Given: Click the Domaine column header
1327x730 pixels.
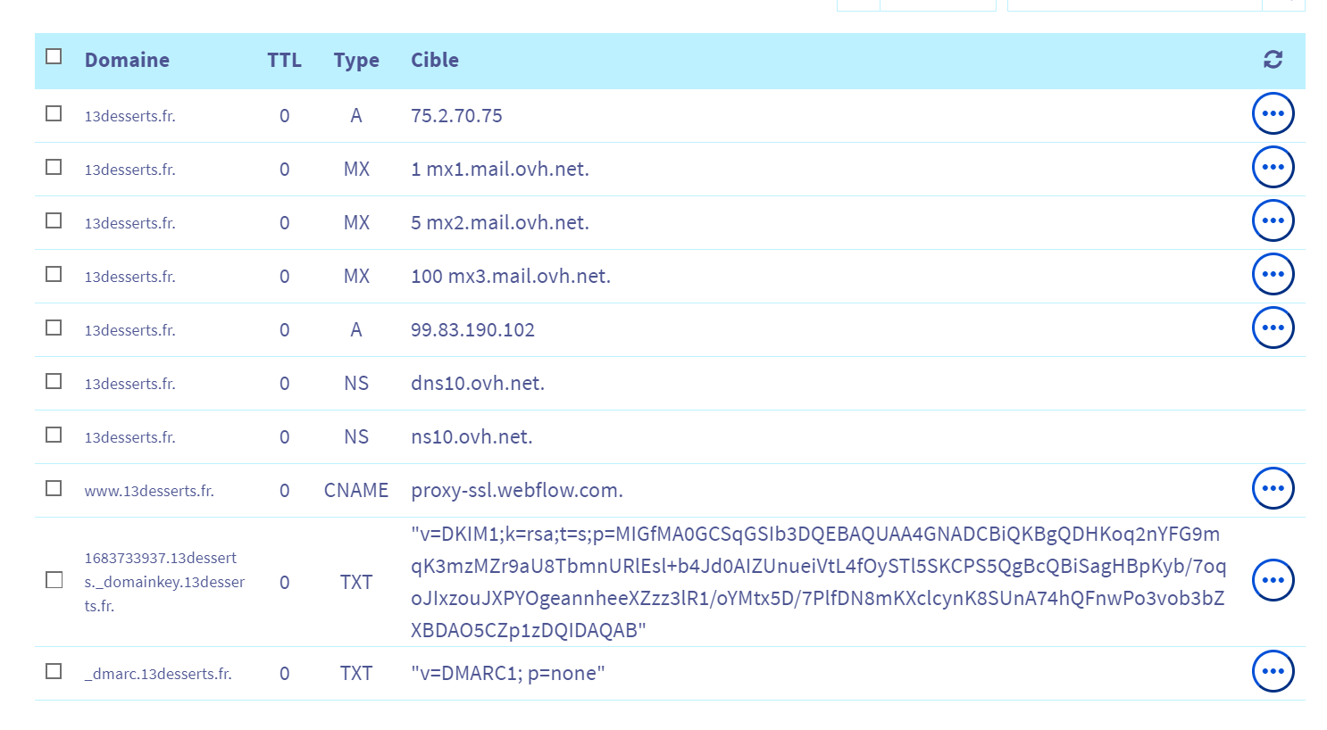Looking at the screenshot, I should tap(127, 61).
